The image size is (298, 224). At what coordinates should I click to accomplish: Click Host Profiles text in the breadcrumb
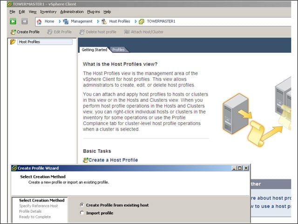(x=120, y=21)
